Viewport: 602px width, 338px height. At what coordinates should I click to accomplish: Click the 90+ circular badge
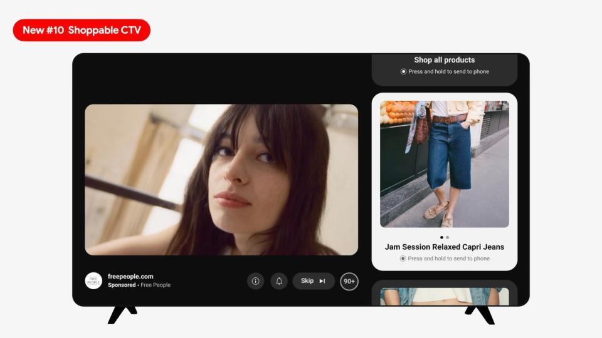click(x=349, y=281)
